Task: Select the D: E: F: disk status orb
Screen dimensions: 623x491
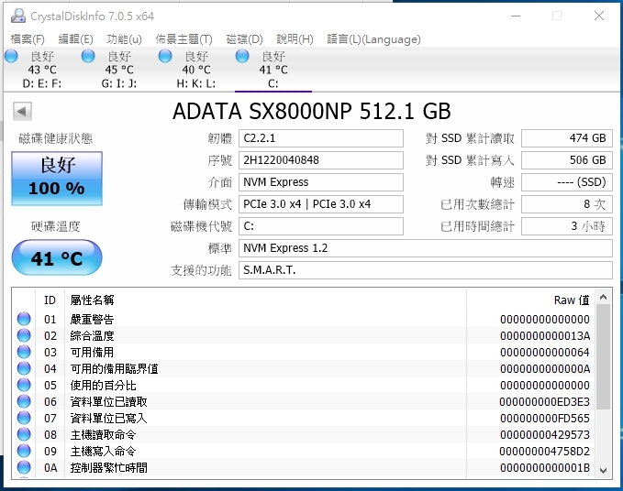Action: point(11,56)
